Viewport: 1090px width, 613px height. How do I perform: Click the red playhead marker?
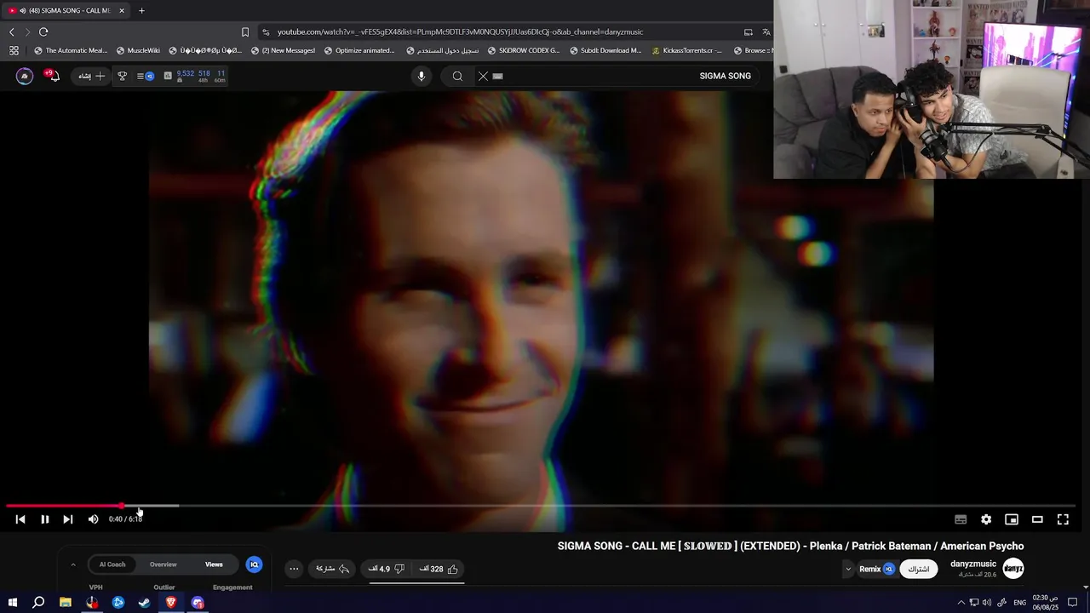click(123, 506)
